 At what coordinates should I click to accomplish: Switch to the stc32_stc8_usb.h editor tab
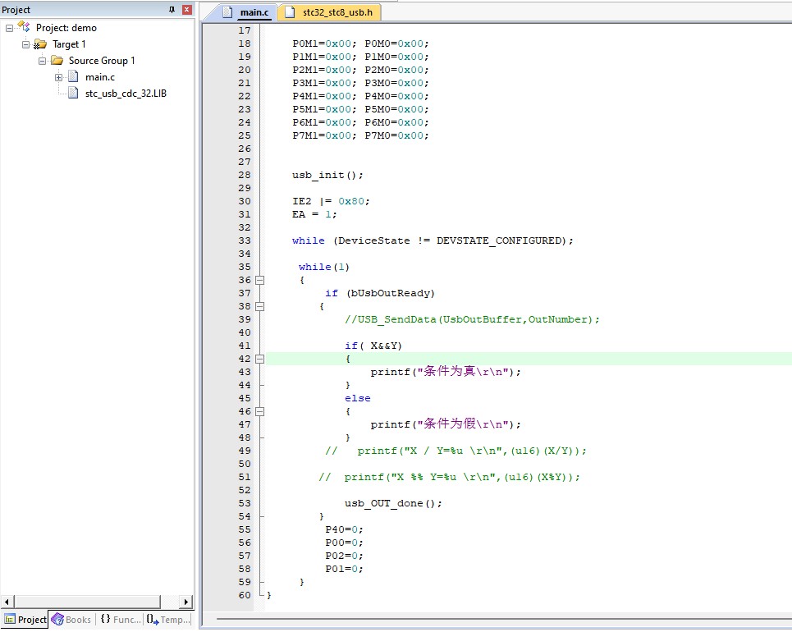(x=329, y=12)
